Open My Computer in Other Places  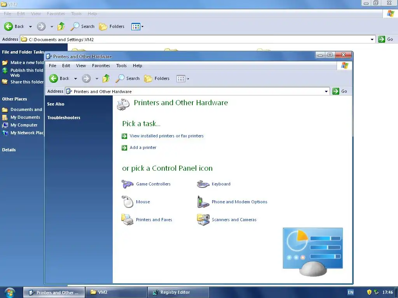(x=20, y=125)
